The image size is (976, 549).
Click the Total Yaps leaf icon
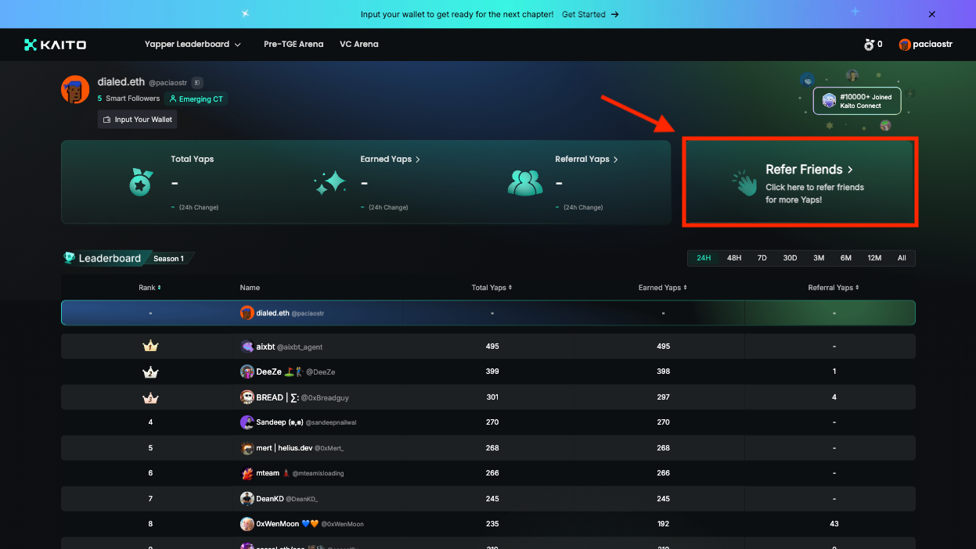(139, 182)
